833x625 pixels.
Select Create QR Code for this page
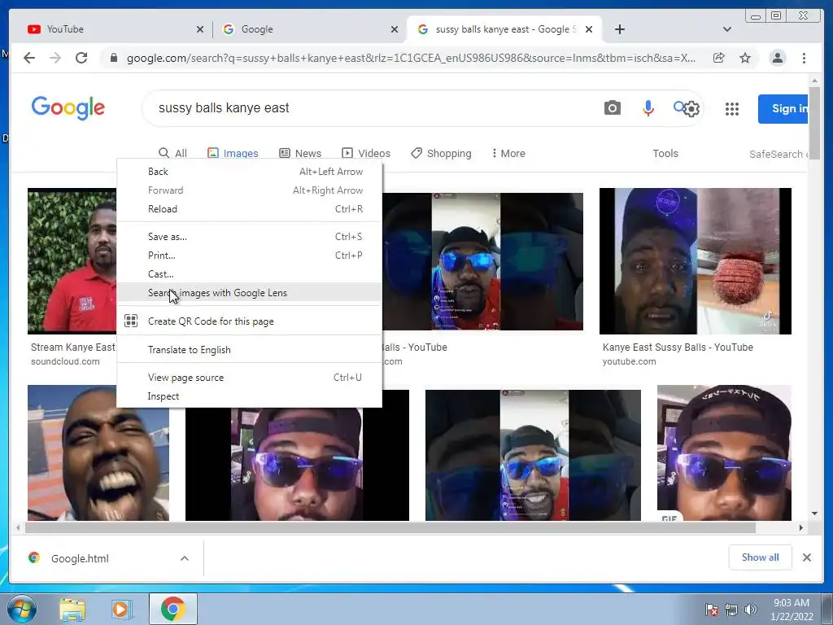(x=249, y=321)
